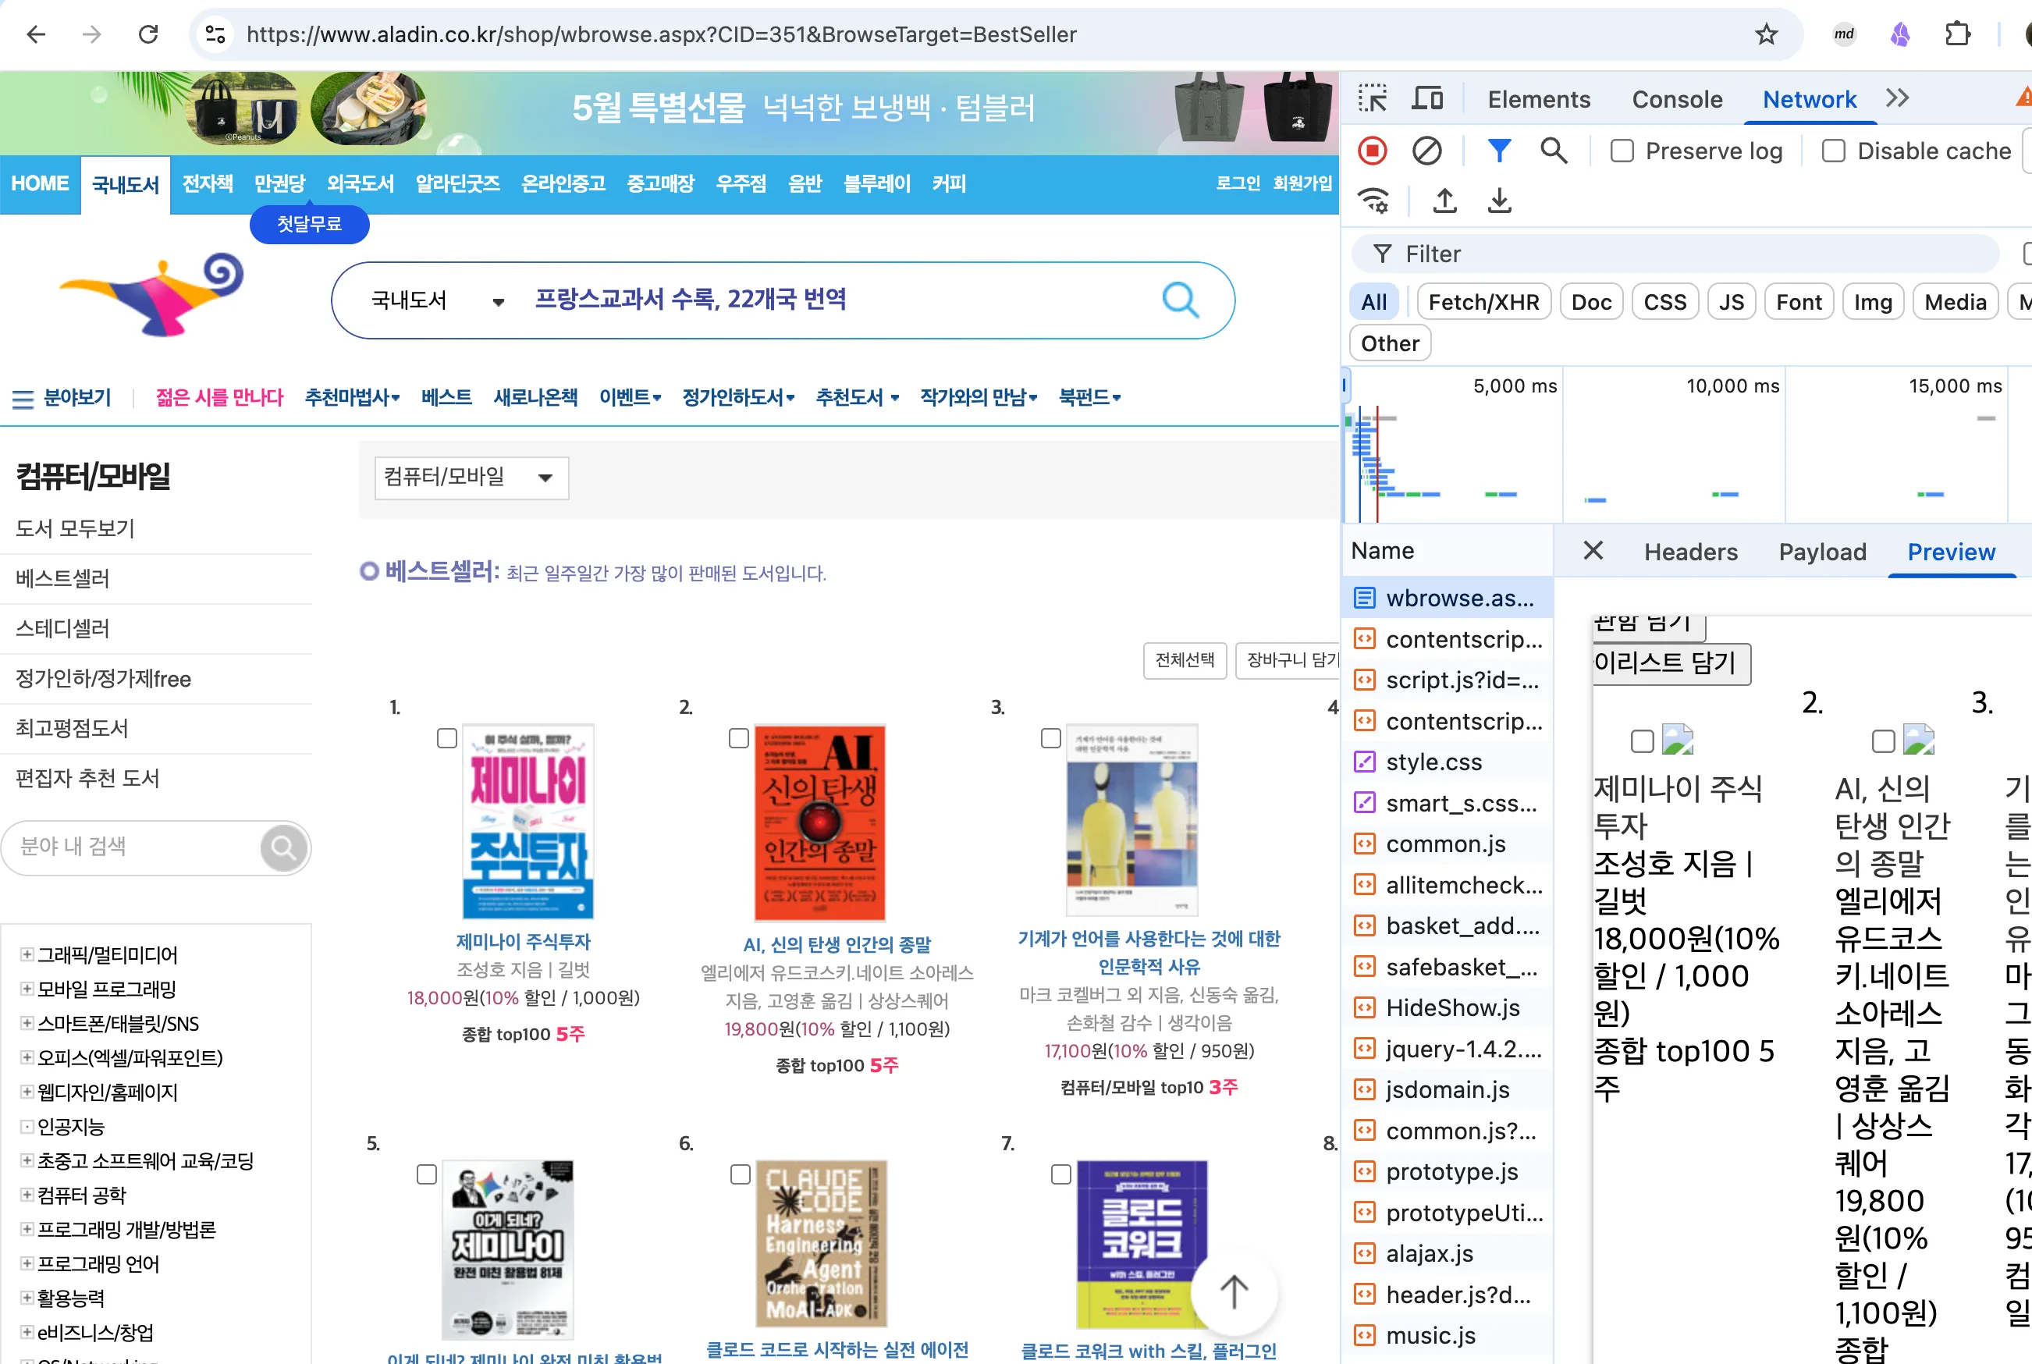Open the 국내도서 search category dropdown
Image resolution: width=2032 pixels, height=1364 pixels.
(438, 301)
